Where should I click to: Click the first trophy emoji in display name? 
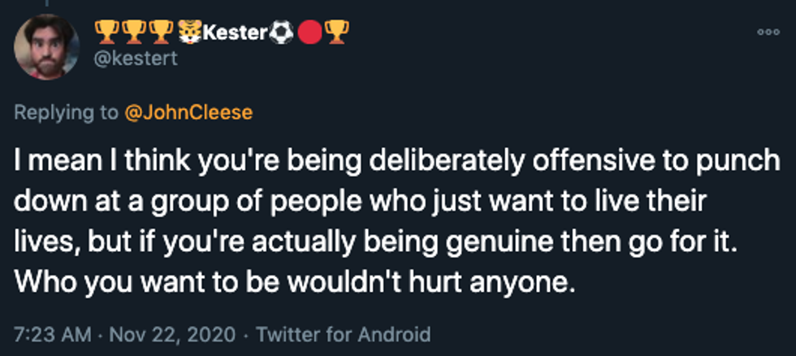[x=107, y=32]
